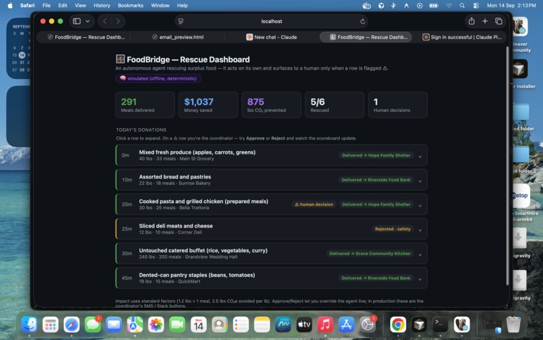This screenshot has height=340, width=543.
Task: Click the cube icon in the menu bar
Action: (x=381, y=5)
